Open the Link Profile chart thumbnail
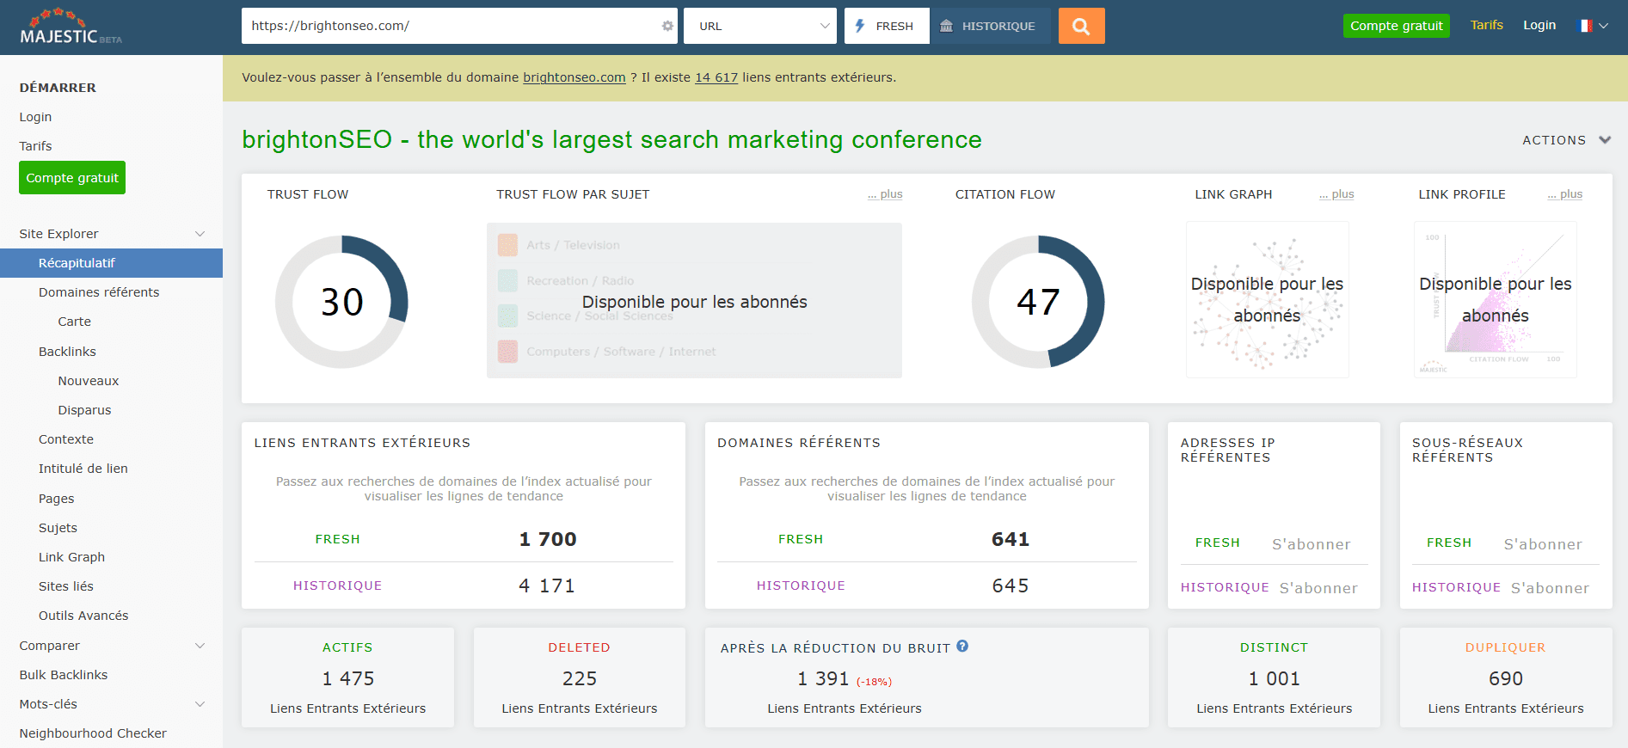 pyautogui.click(x=1495, y=299)
